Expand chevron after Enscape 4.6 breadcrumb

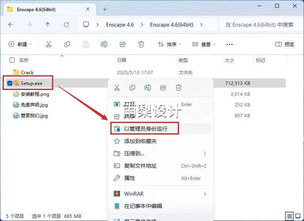pos(142,25)
